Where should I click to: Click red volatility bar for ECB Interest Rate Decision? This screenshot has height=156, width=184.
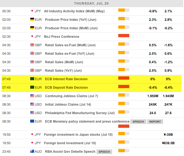click(x=124, y=78)
